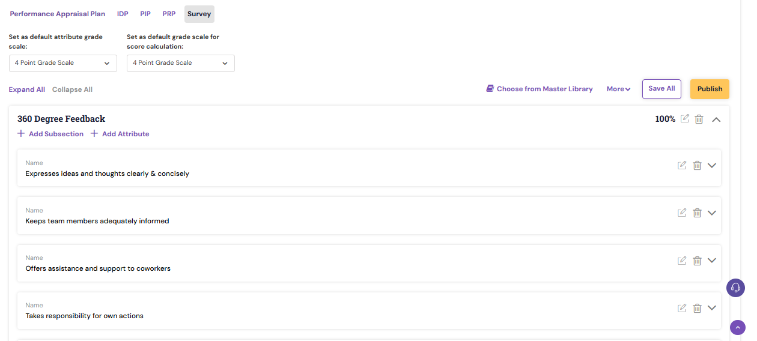This screenshot has height=341, width=757.
Task: Delete the 360 Degree Feedback section
Action: (x=699, y=119)
